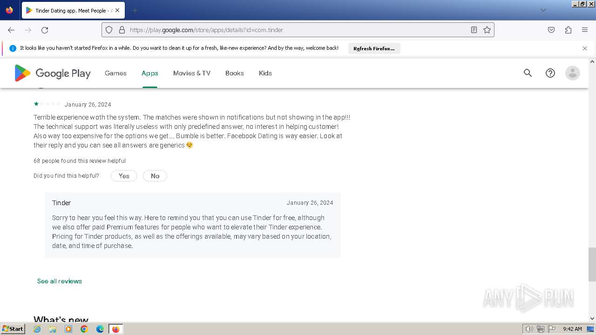Close the Tinder Dating app tab
The height and width of the screenshot is (335, 596).
pos(117,10)
